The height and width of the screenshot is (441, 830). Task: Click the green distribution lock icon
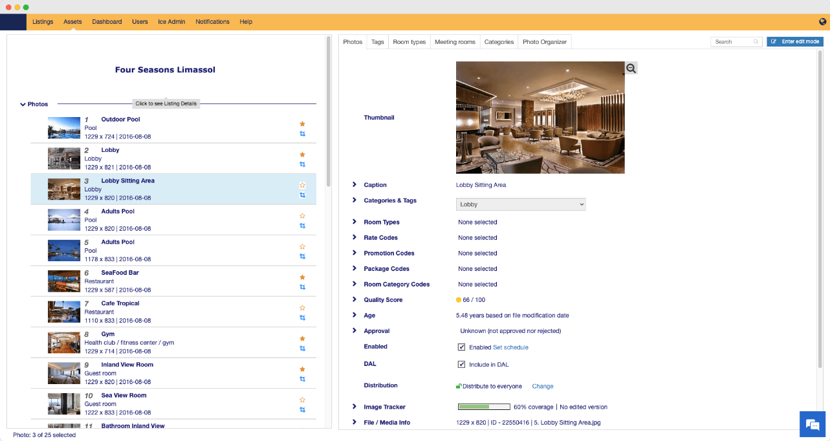tap(459, 386)
